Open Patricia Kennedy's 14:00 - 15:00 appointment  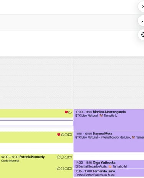36,166
